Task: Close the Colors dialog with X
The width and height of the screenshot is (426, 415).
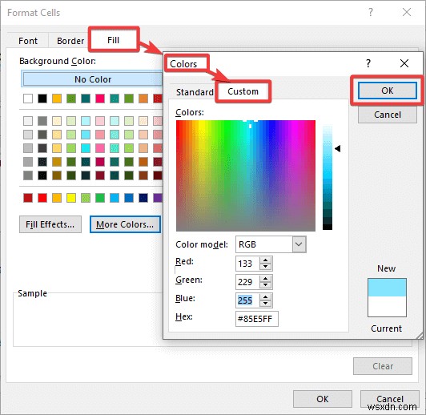Action: coord(404,63)
